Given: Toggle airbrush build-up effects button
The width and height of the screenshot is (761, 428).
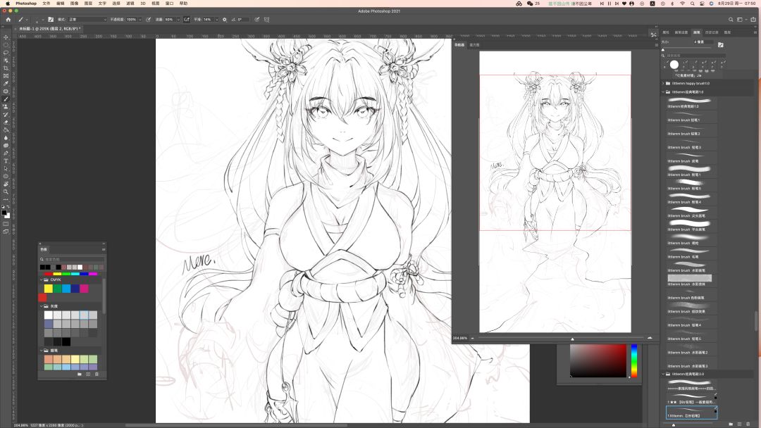Looking at the screenshot, I should (186, 20).
